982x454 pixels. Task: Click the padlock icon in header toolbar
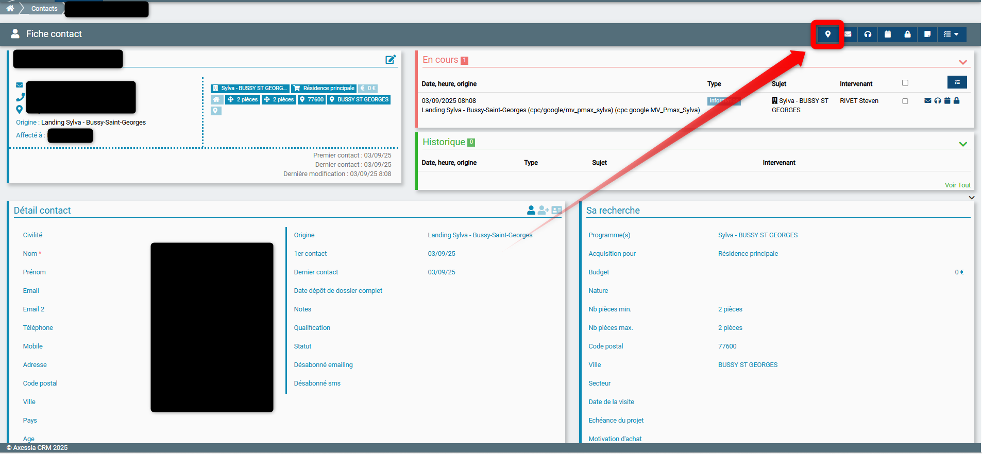tap(907, 34)
